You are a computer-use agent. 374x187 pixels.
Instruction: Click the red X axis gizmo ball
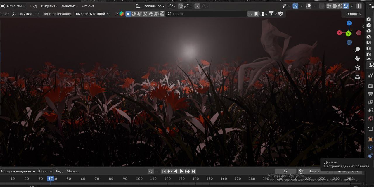point(340,33)
